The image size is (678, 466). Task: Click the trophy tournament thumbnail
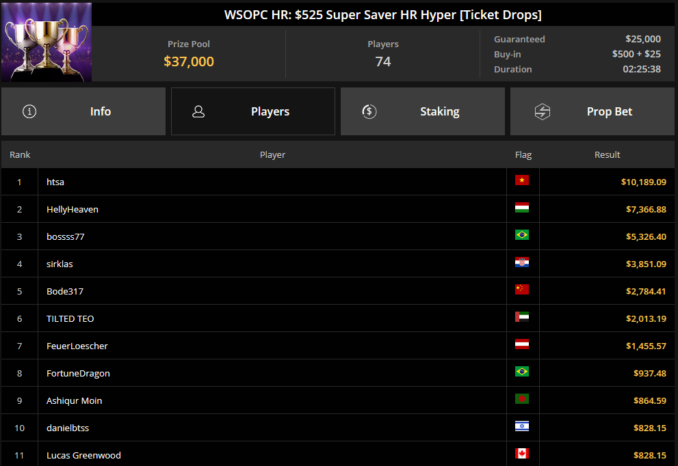click(x=47, y=42)
